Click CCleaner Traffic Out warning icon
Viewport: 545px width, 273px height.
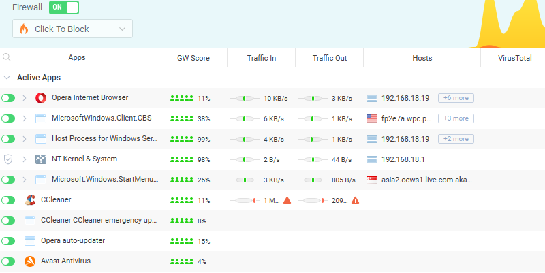355,200
